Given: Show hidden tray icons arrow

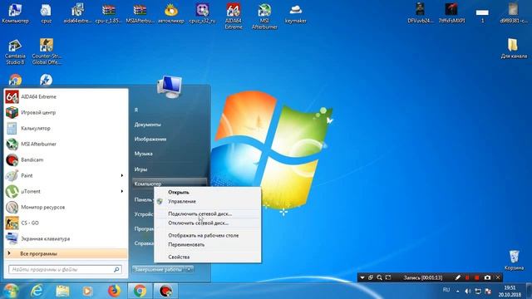Looking at the screenshot, I should tap(458, 292).
